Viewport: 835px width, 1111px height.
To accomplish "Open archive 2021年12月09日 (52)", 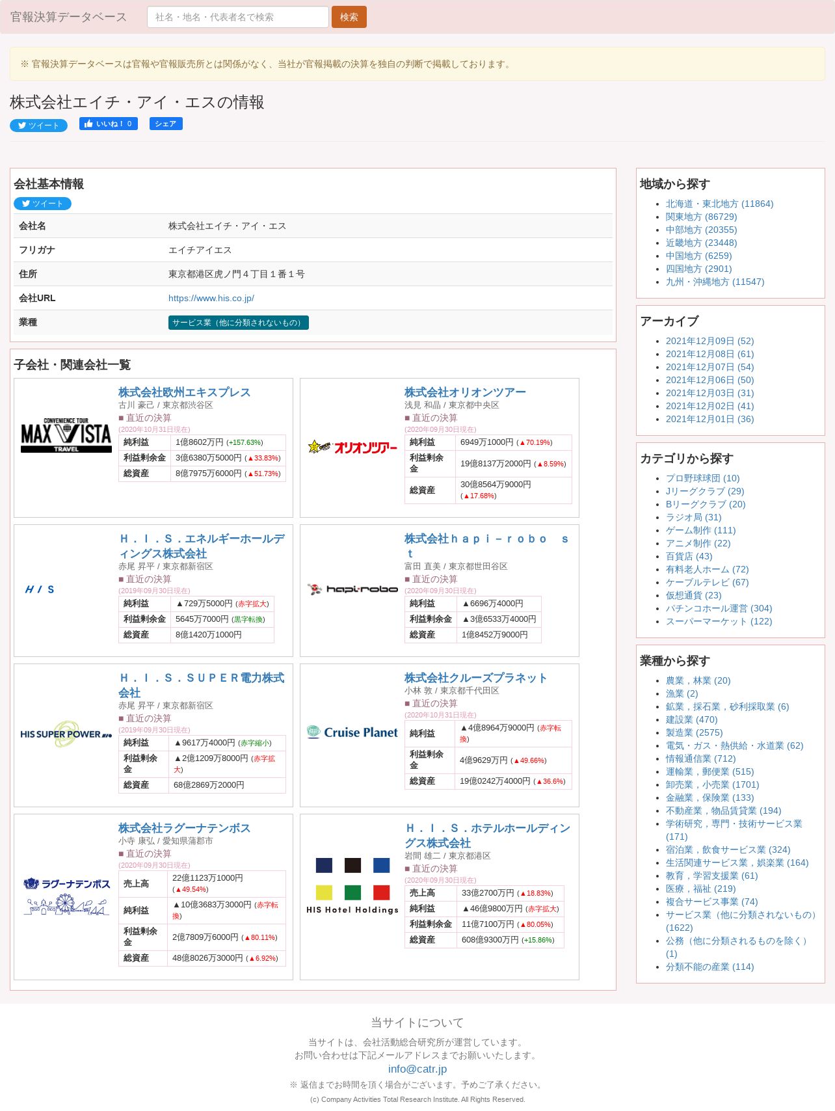I will (x=709, y=341).
